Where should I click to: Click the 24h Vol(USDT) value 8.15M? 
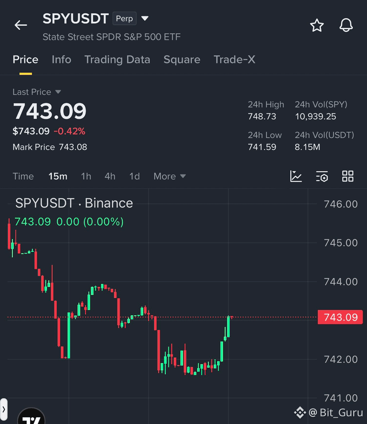307,147
